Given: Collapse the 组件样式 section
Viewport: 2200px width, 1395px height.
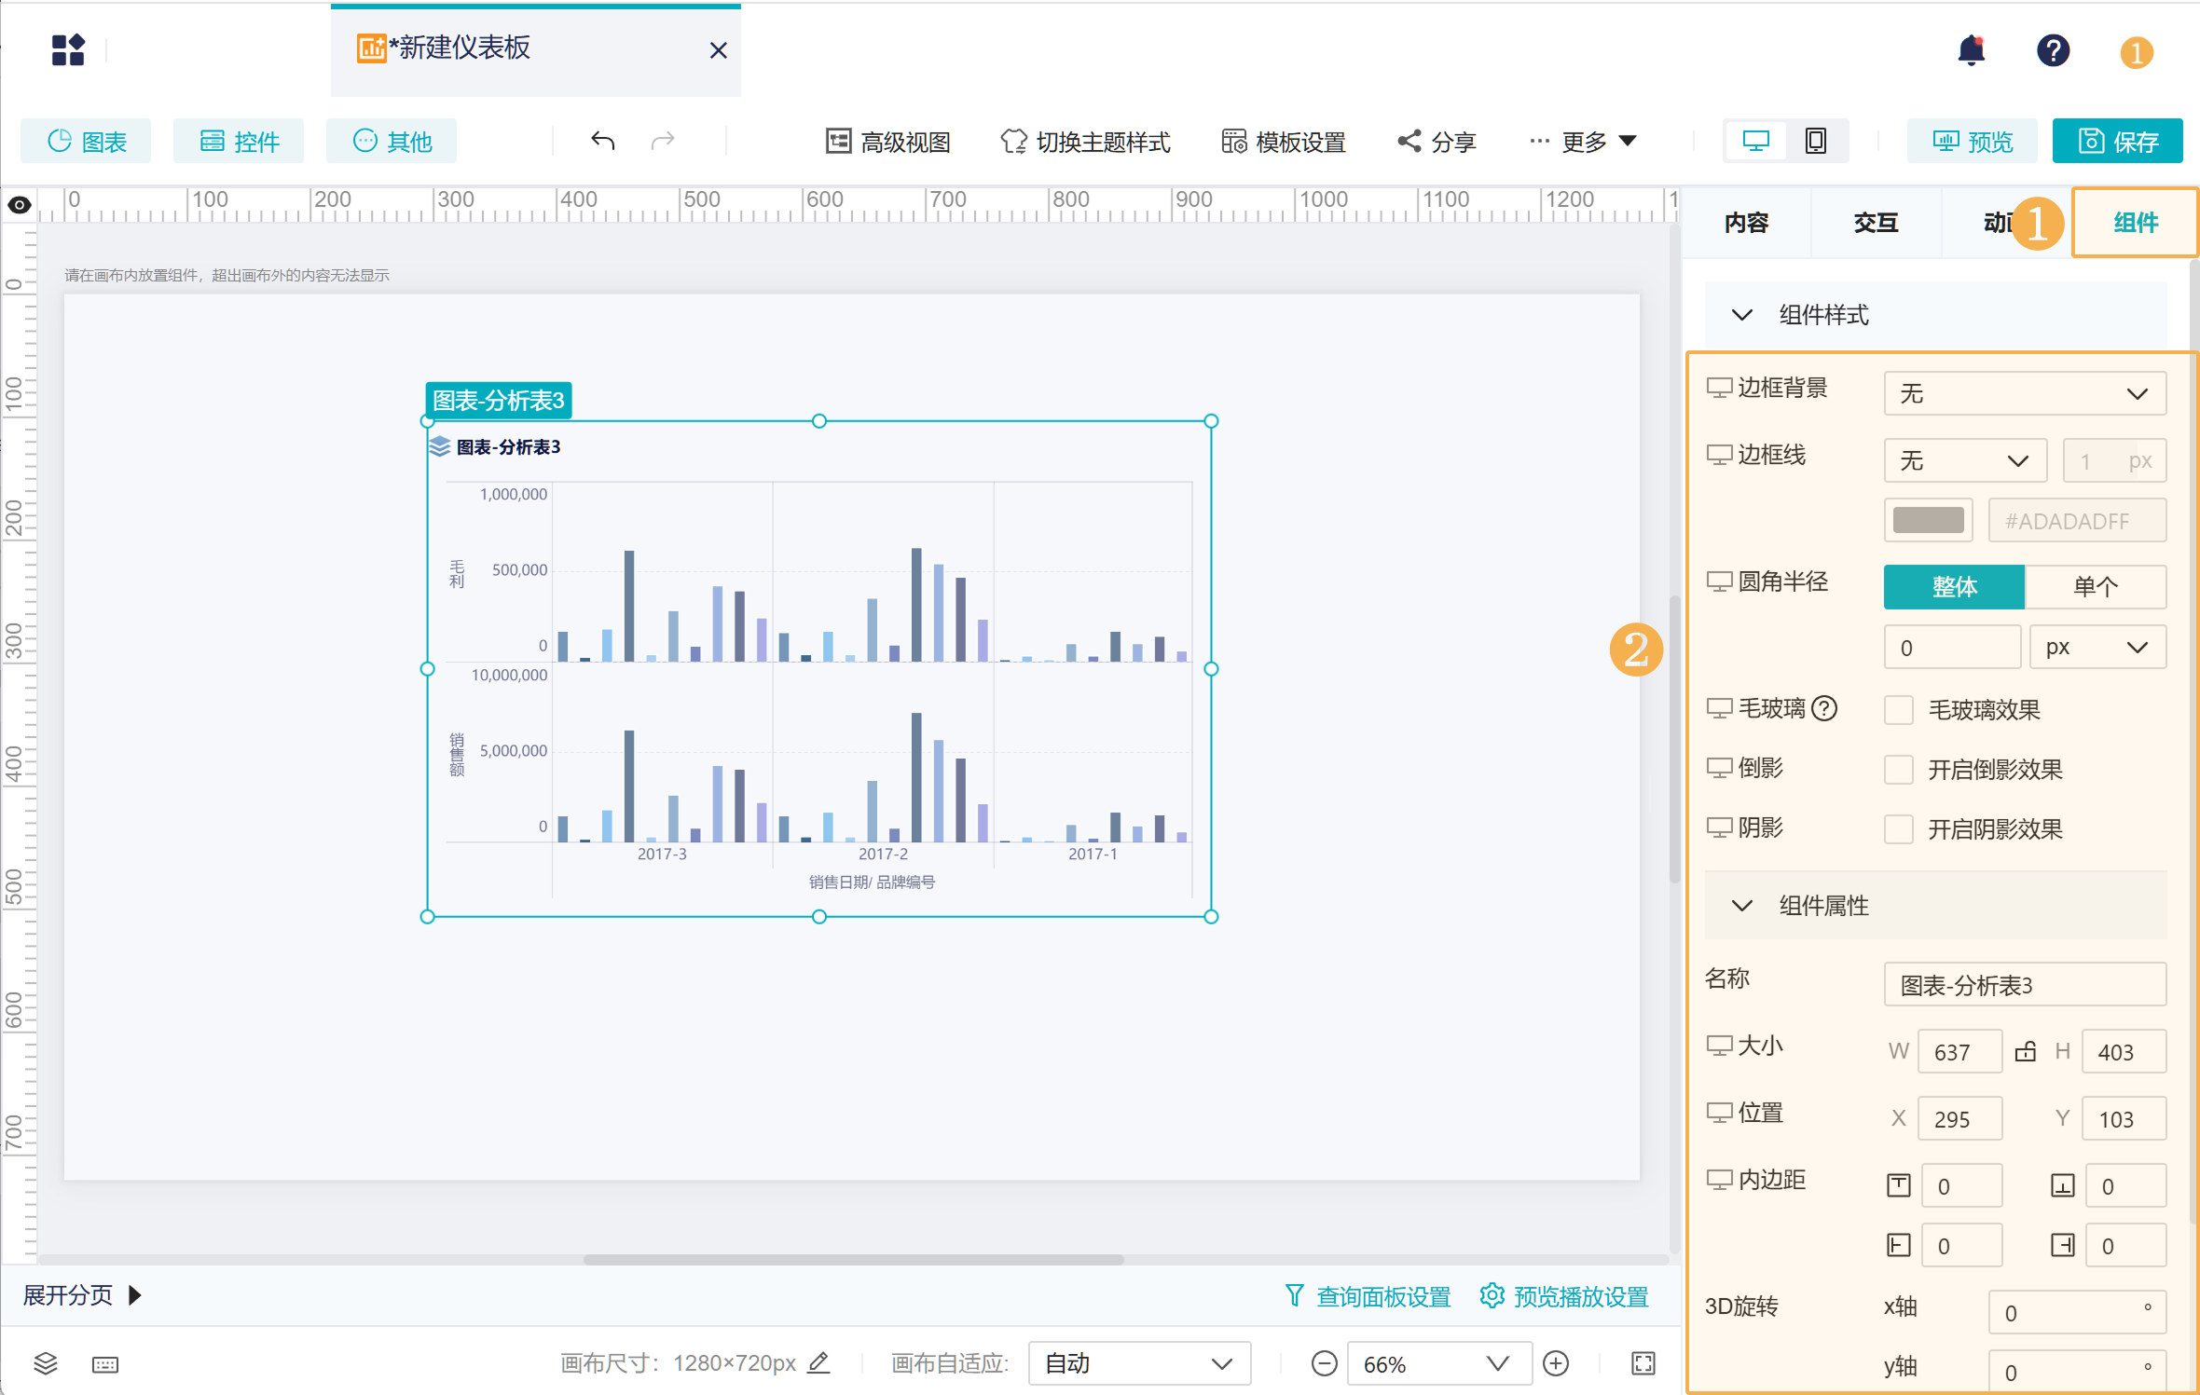Looking at the screenshot, I should click(1741, 315).
